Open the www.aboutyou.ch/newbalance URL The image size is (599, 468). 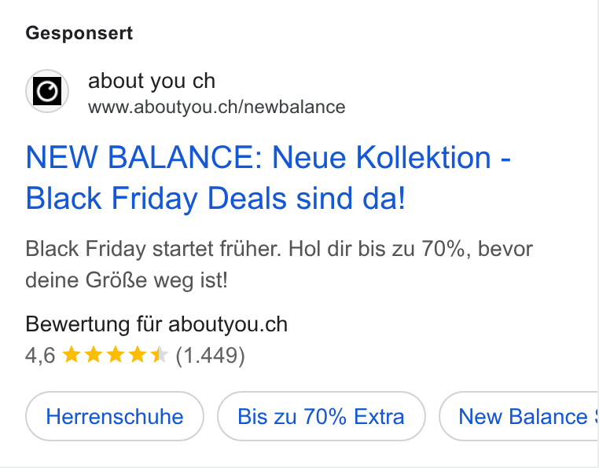pyautogui.click(x=217, y=108)
